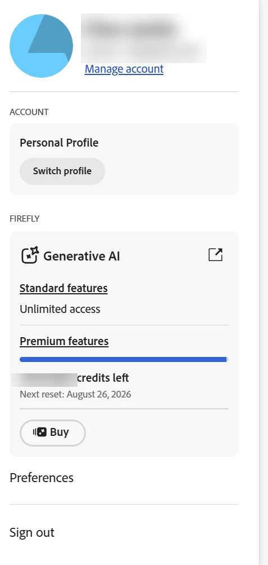Screen dimensions: 268x565
Task: Click the blue profile avatar picture
Action: click(x=42, y=46)
